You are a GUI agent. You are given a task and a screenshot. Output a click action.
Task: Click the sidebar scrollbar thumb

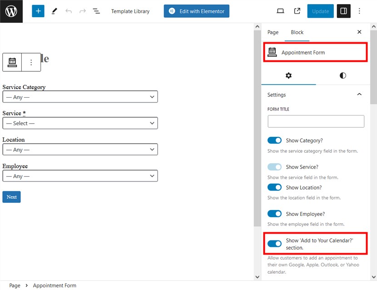[374, 67]
